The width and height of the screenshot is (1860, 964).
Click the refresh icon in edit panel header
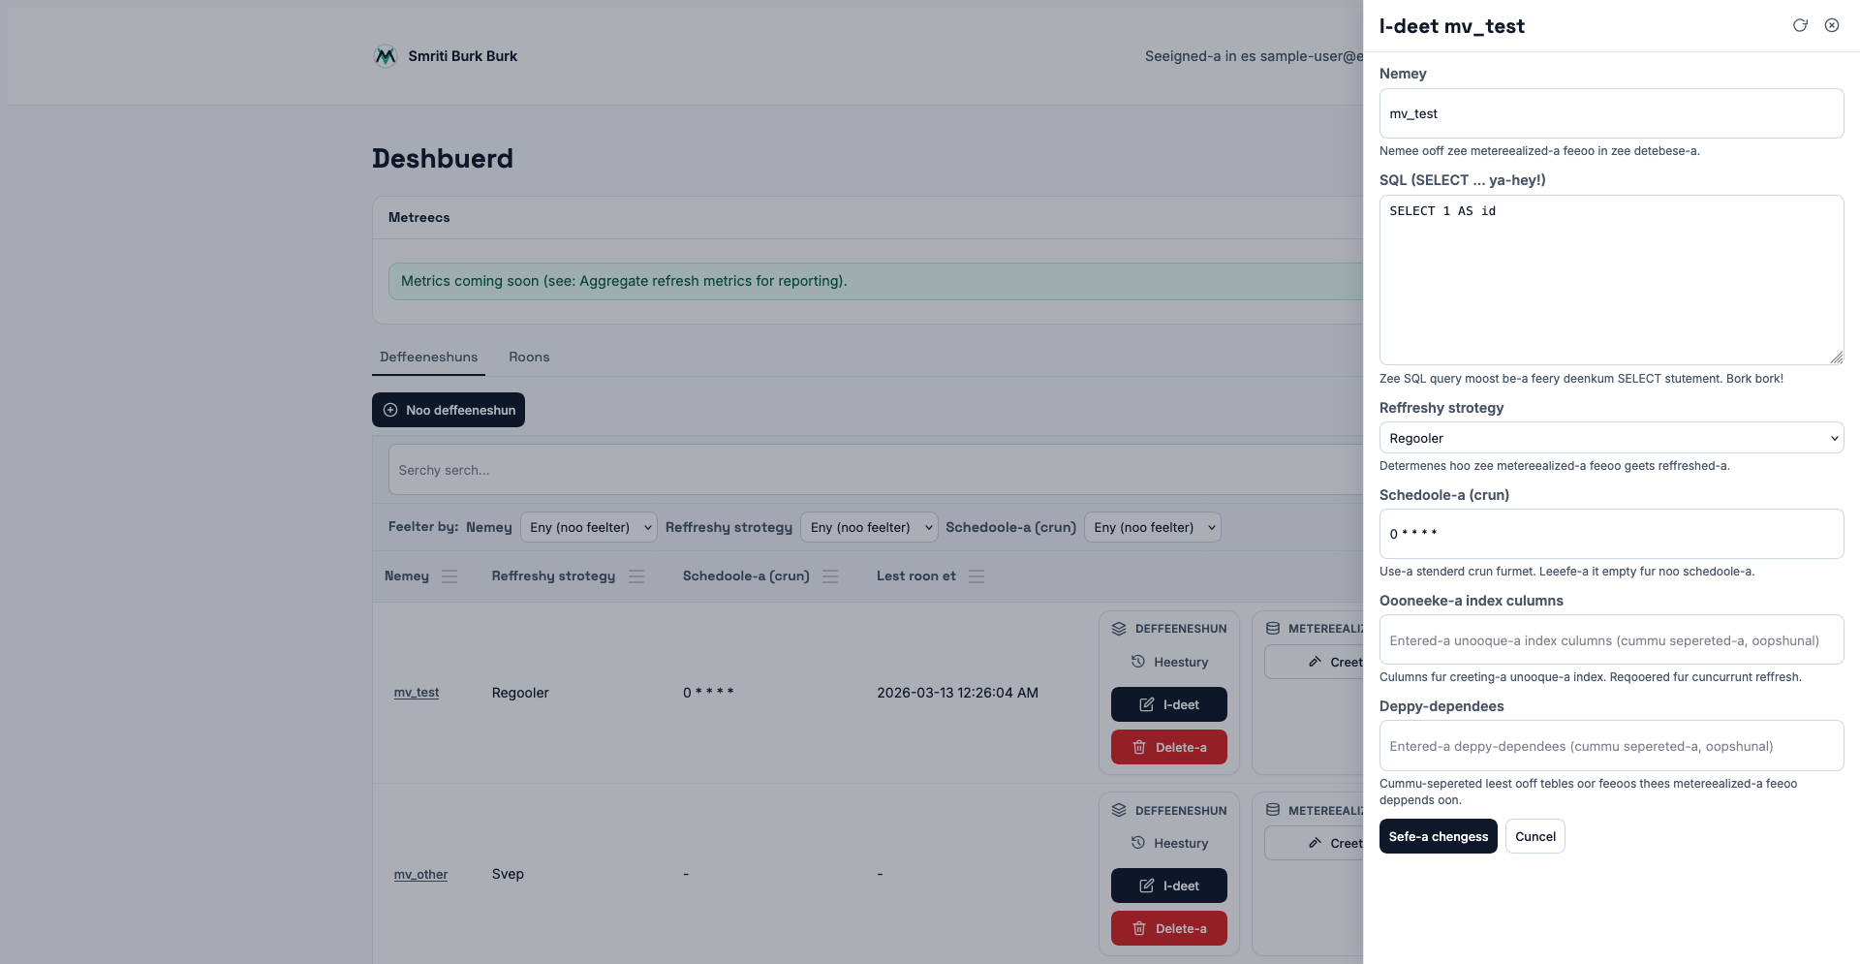tap(1800, 26)
